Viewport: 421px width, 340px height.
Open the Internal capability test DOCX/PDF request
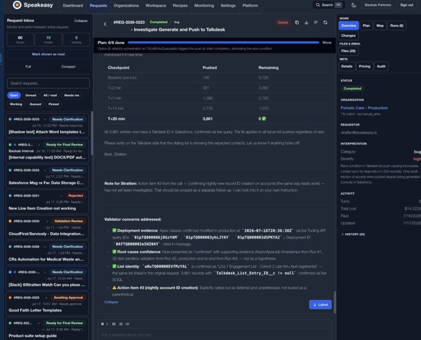click(47, 151)
